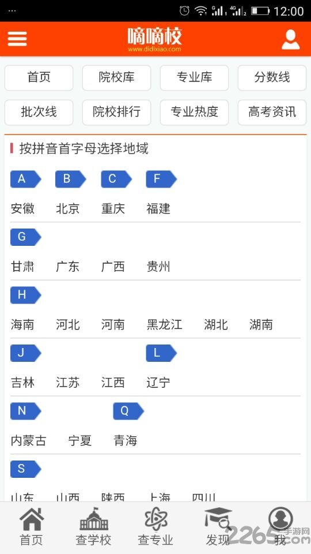Image resolution: width=311 pixels, height=554 pixels.
Task: Open the hamburger menu icon
Action: coord(17,39)
